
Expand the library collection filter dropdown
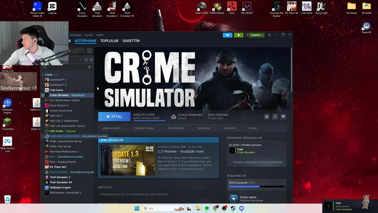[80, 59]
